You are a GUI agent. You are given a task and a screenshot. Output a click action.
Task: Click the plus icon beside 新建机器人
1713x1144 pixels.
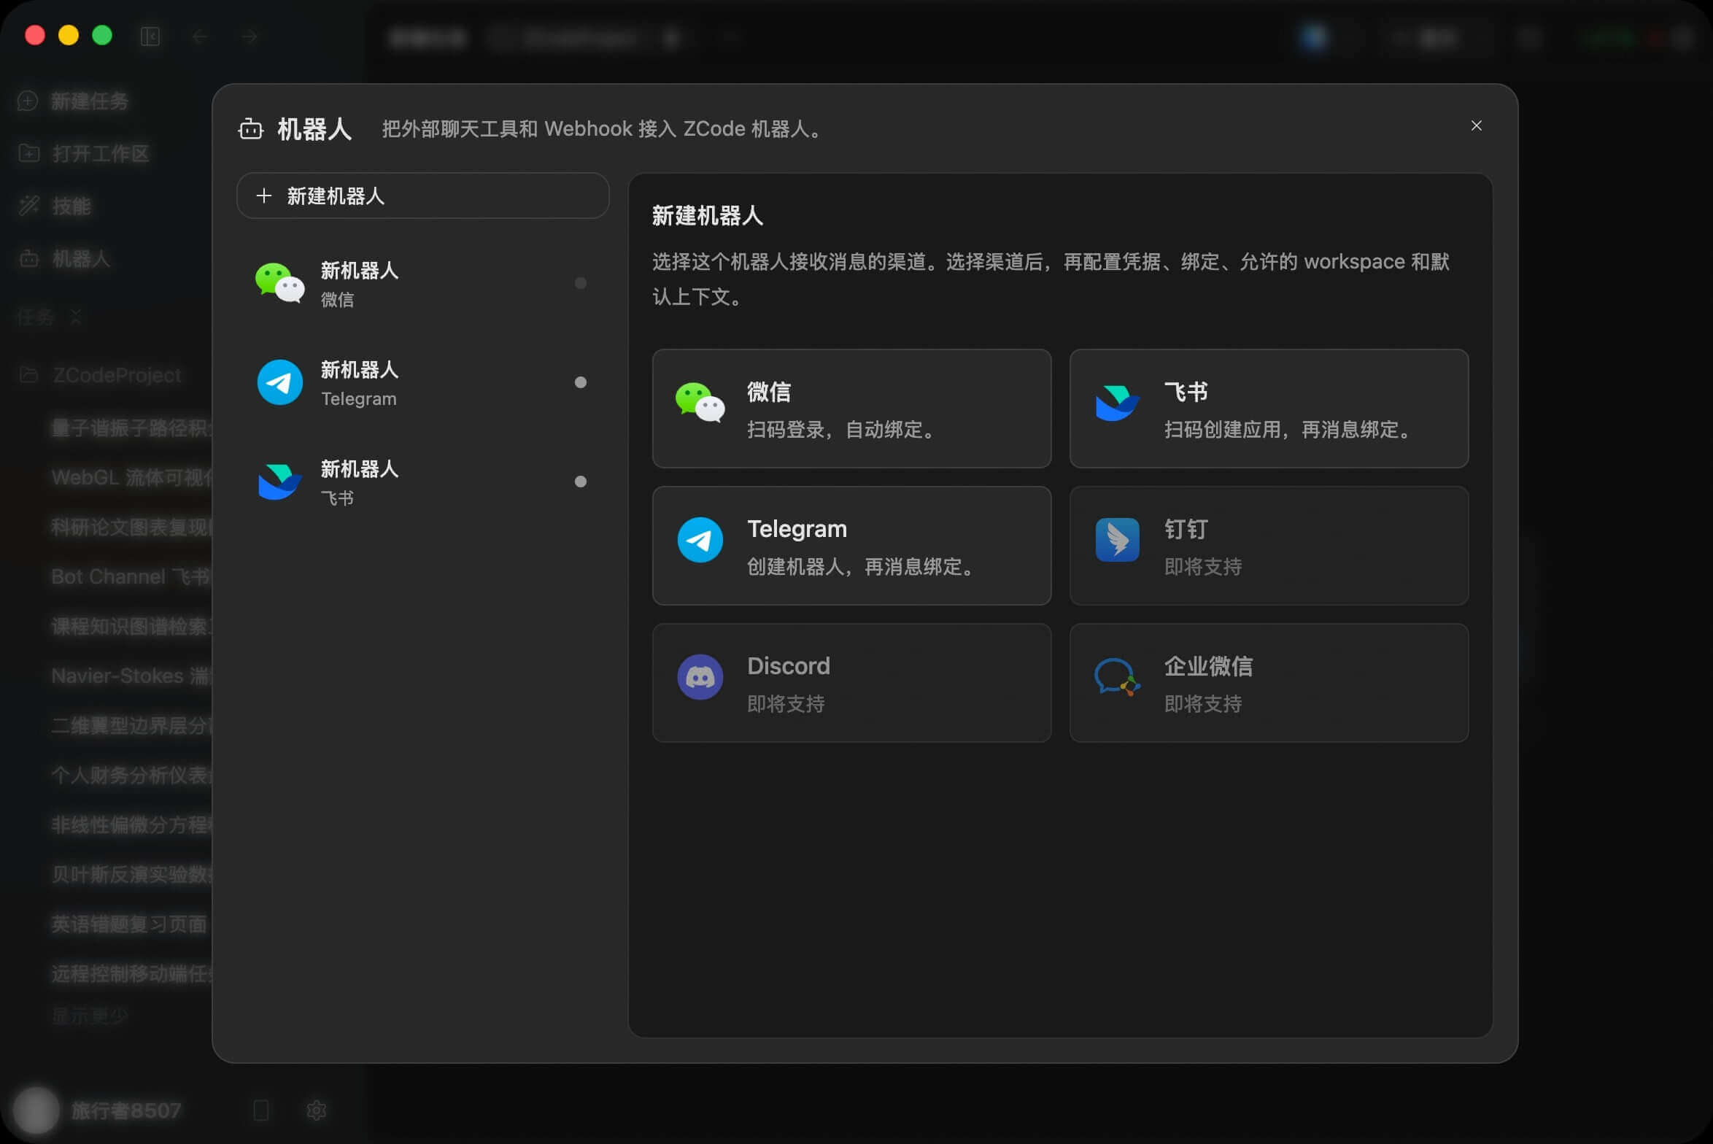(x=264, y=196)
